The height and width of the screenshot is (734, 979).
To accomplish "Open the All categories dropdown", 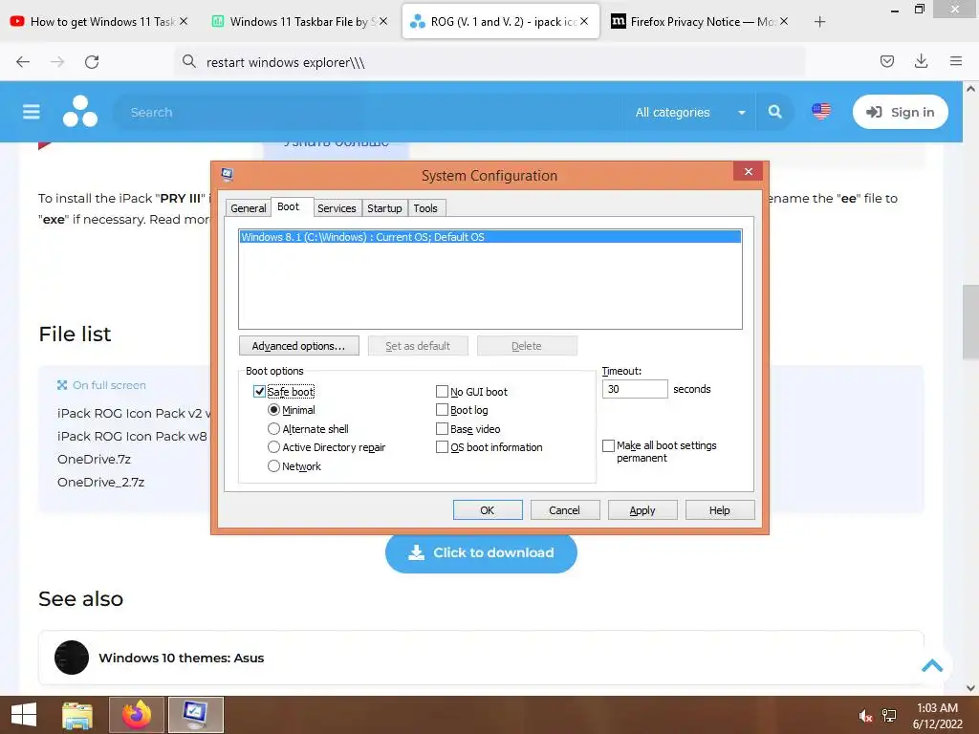I will 689,112.
